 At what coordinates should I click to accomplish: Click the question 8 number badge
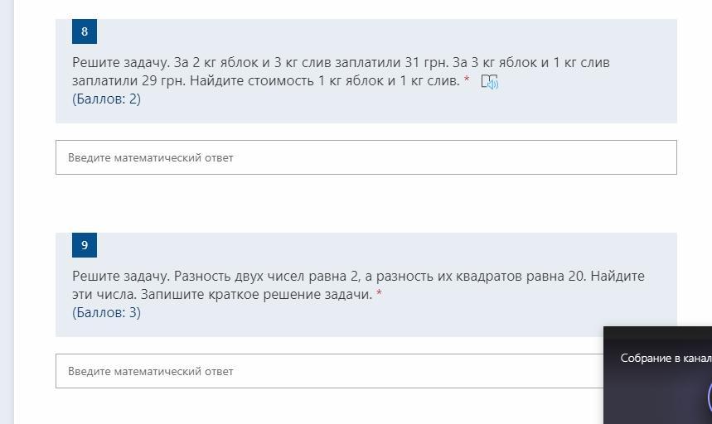point(85,31)
